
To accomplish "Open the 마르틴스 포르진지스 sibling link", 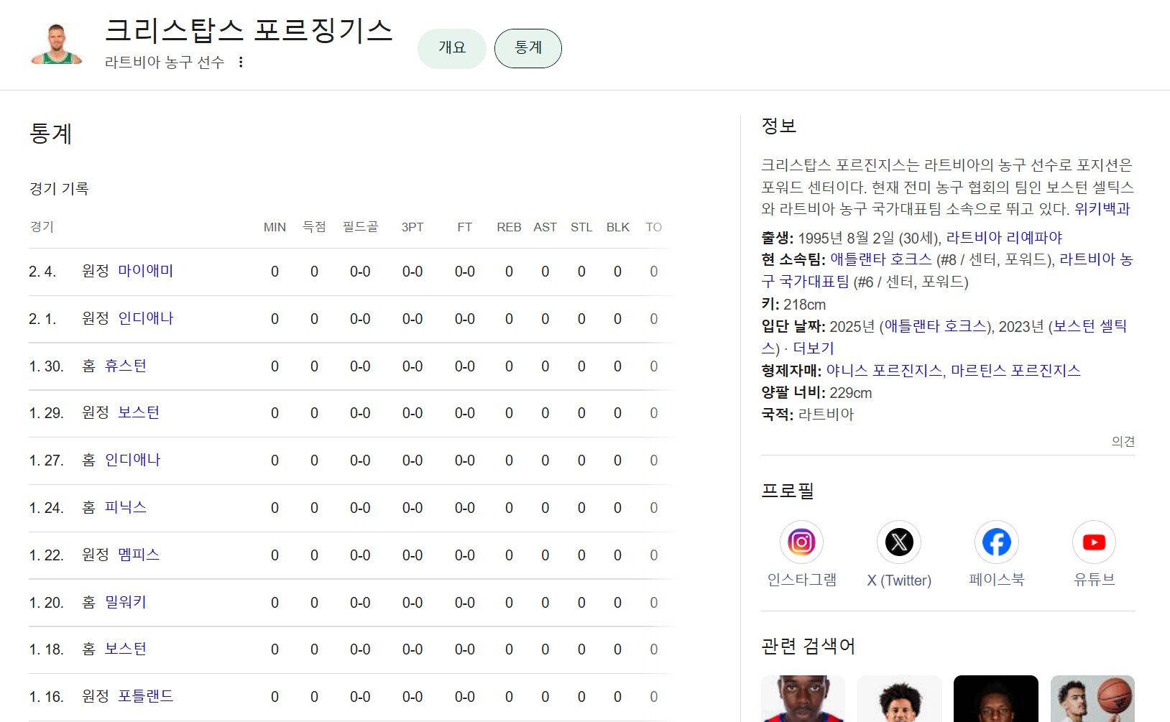I will (1015, 371).
